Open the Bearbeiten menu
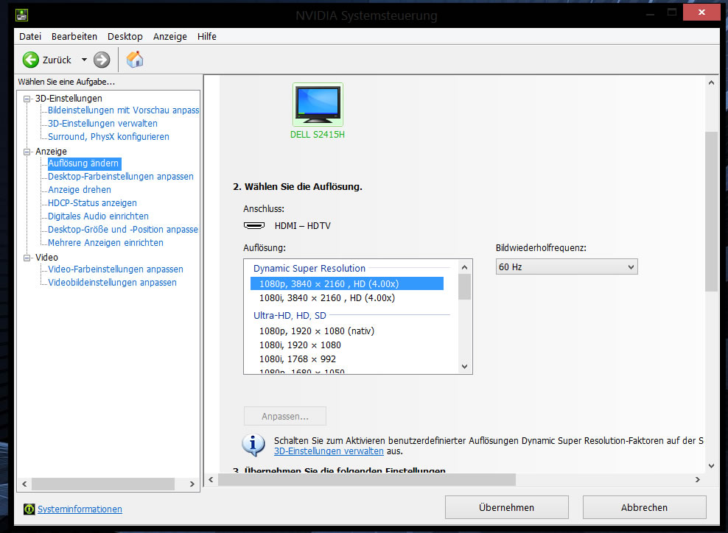728x533 pixels. (x=74, y=36)
